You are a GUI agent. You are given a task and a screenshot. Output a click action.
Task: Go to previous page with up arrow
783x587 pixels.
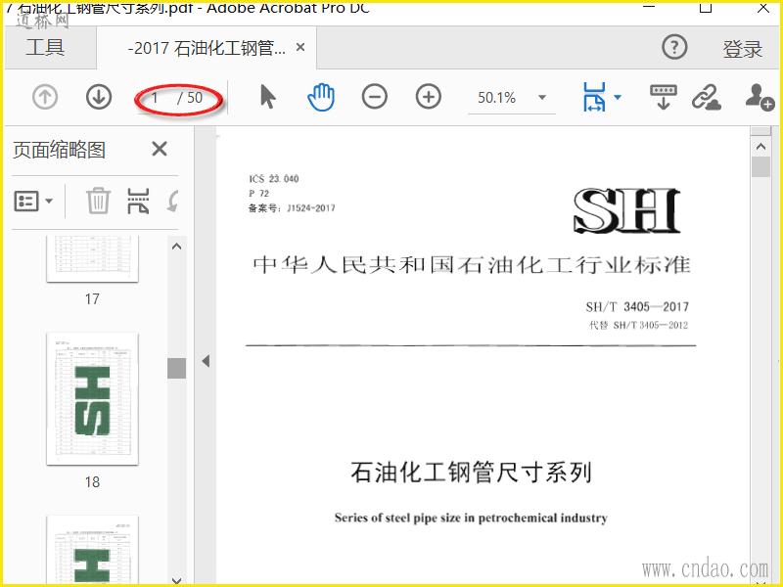(45, 97)
